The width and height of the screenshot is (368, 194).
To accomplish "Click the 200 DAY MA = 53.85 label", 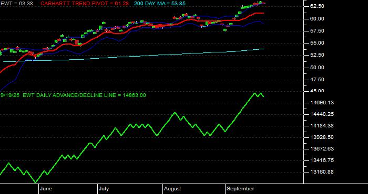I will [160, 4].
